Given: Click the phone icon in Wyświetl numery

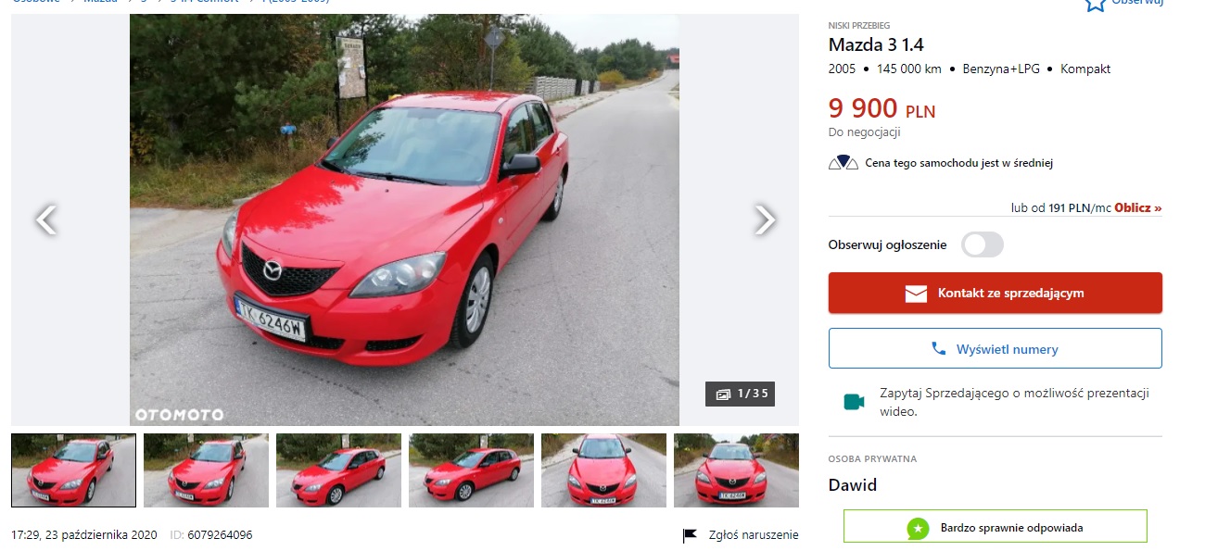Looking at the screenshot, I should click(x=939, y=349).
